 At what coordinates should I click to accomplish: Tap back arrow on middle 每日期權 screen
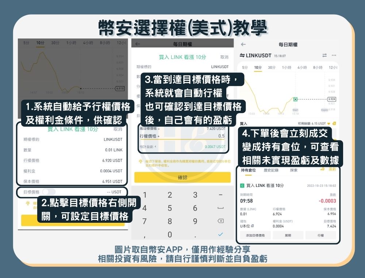(138, 44)
